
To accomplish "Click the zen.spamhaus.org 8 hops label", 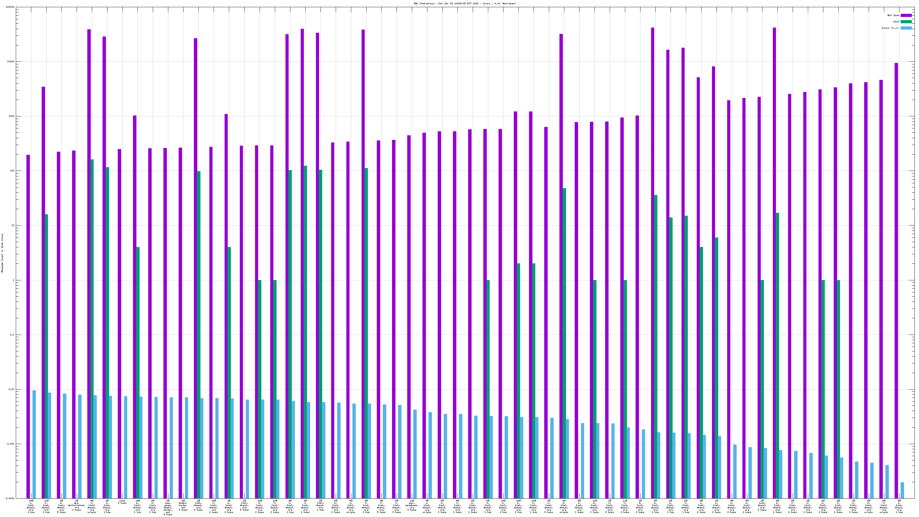I will coord(412,505).
